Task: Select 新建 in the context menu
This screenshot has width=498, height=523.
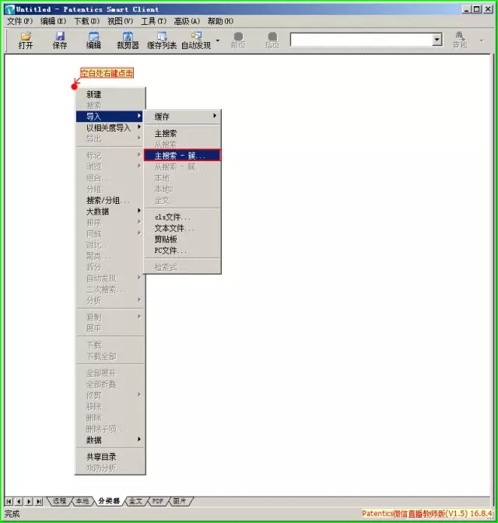Action: coord(94,94)
